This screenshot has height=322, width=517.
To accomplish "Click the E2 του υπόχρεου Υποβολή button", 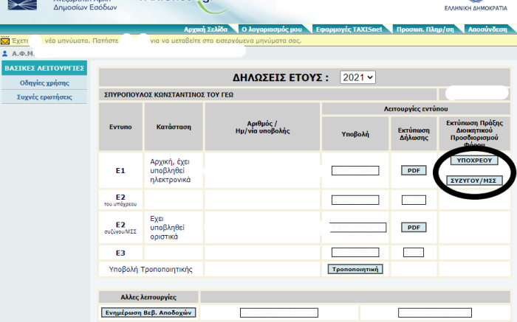I will 355,200.
